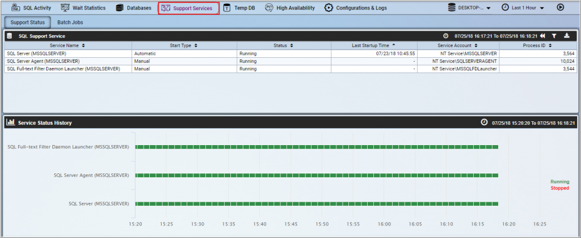The height and width of the screenshot is (238, 581).
Task: Click the Service Status History chart icon
Action: (10, 122)
